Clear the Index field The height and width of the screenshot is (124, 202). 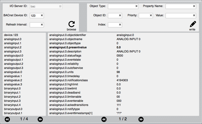click(120, 25)
